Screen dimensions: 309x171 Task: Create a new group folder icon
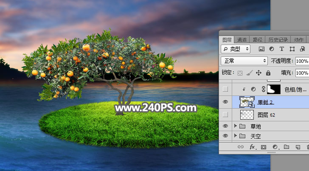pyautogui.click(x=287, y=147)
